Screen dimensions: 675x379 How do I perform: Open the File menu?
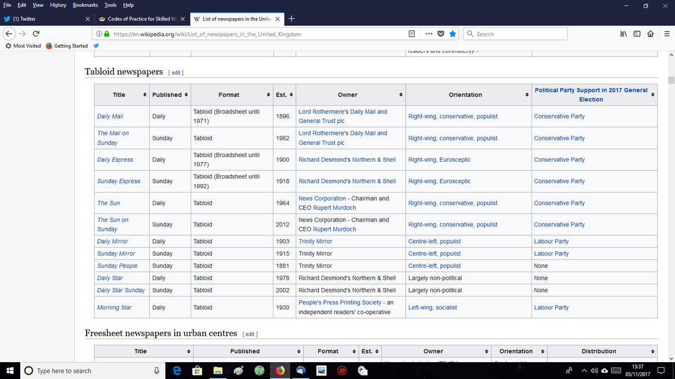(7, 5)
